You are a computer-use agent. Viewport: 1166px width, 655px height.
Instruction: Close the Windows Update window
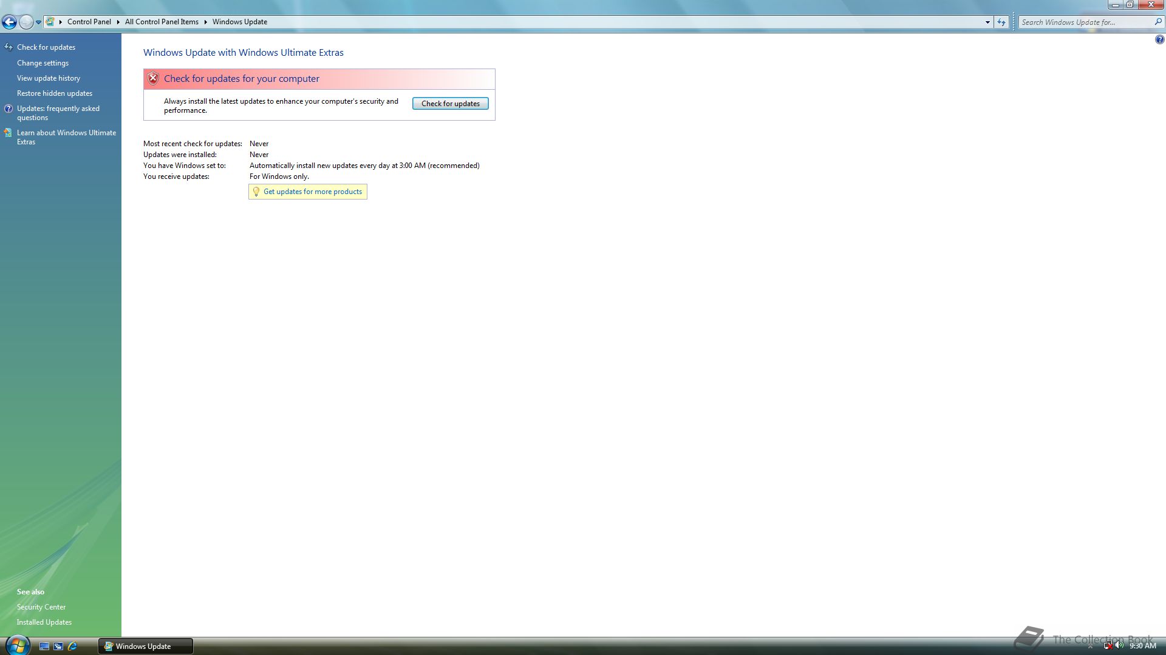click(1151, 5)
